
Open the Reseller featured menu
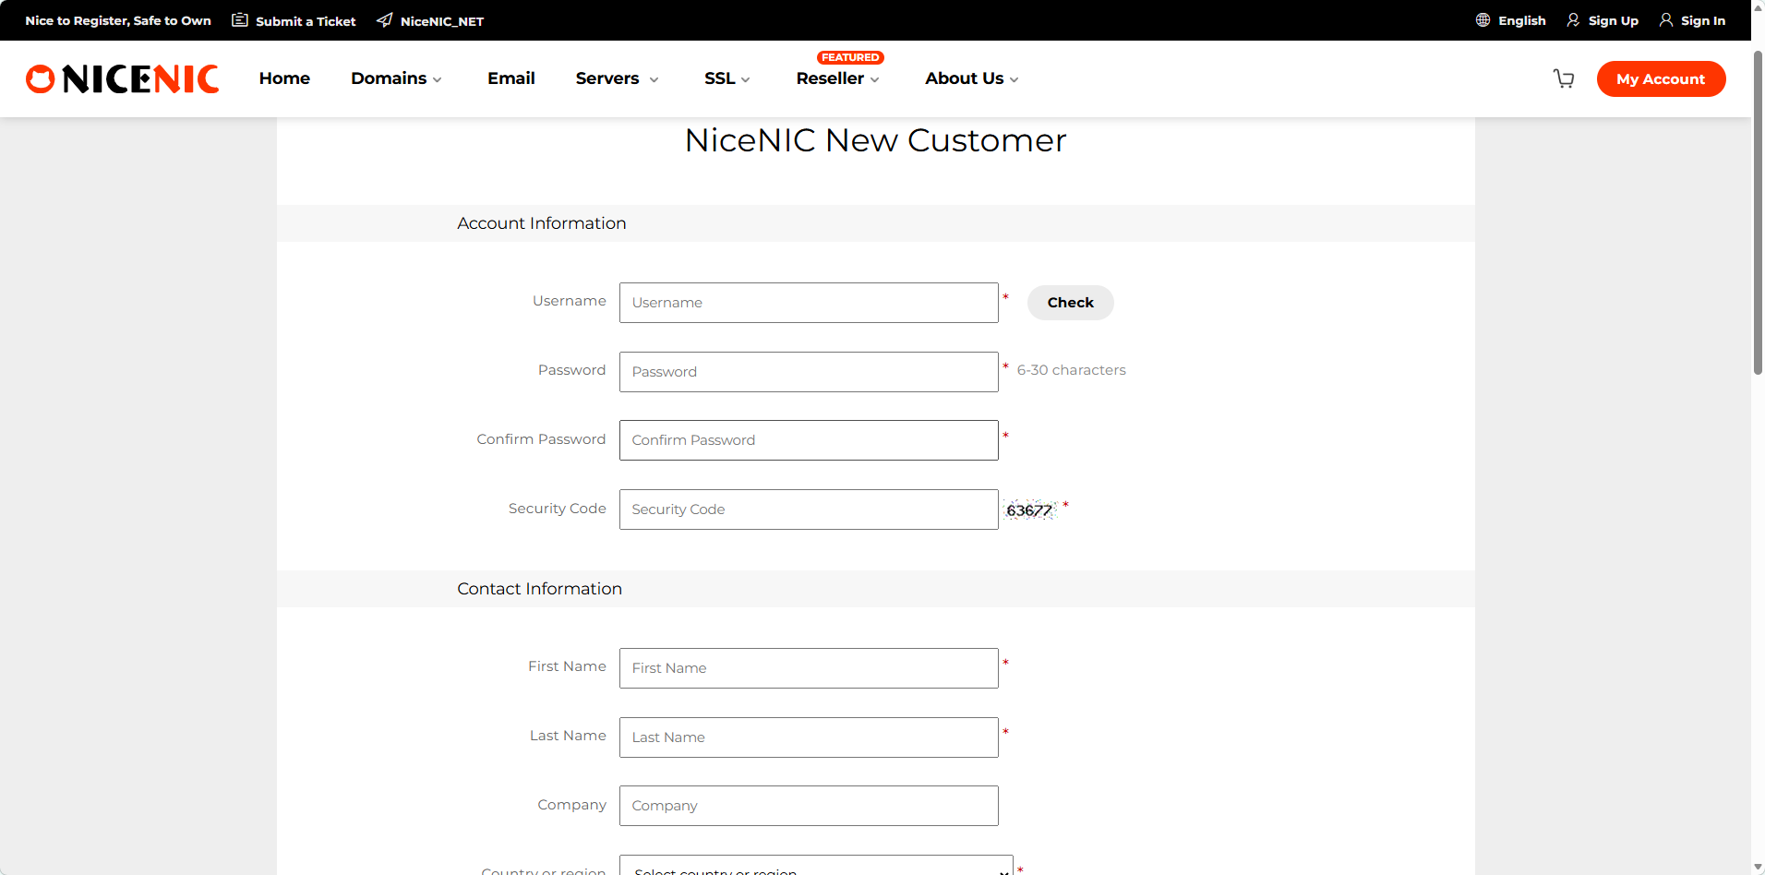[x=837, y=79]
